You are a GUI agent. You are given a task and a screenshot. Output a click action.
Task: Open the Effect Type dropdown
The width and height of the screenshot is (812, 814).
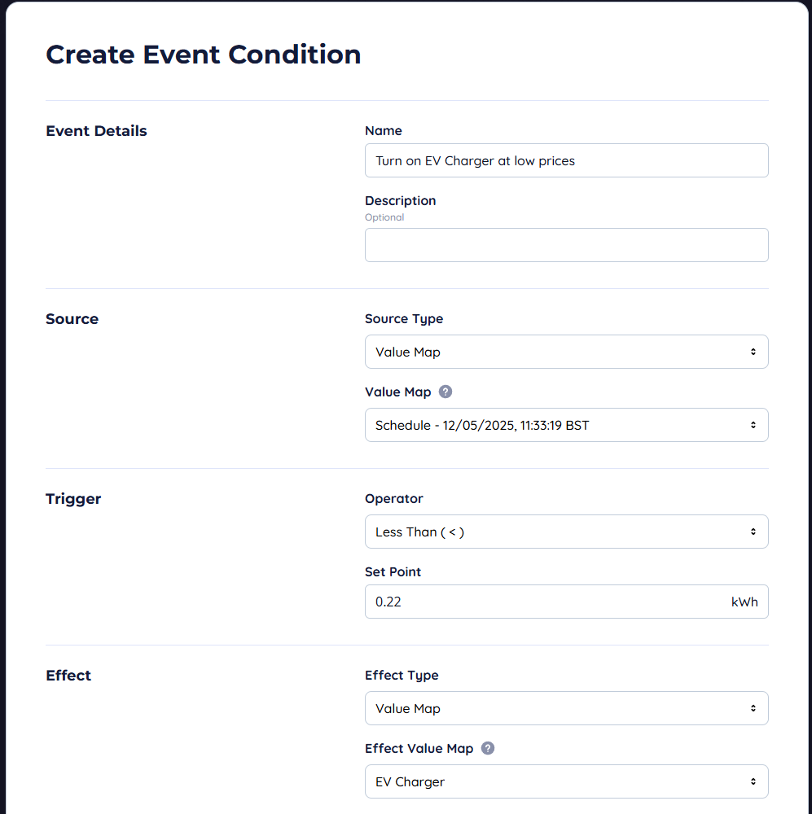(566, 708)
